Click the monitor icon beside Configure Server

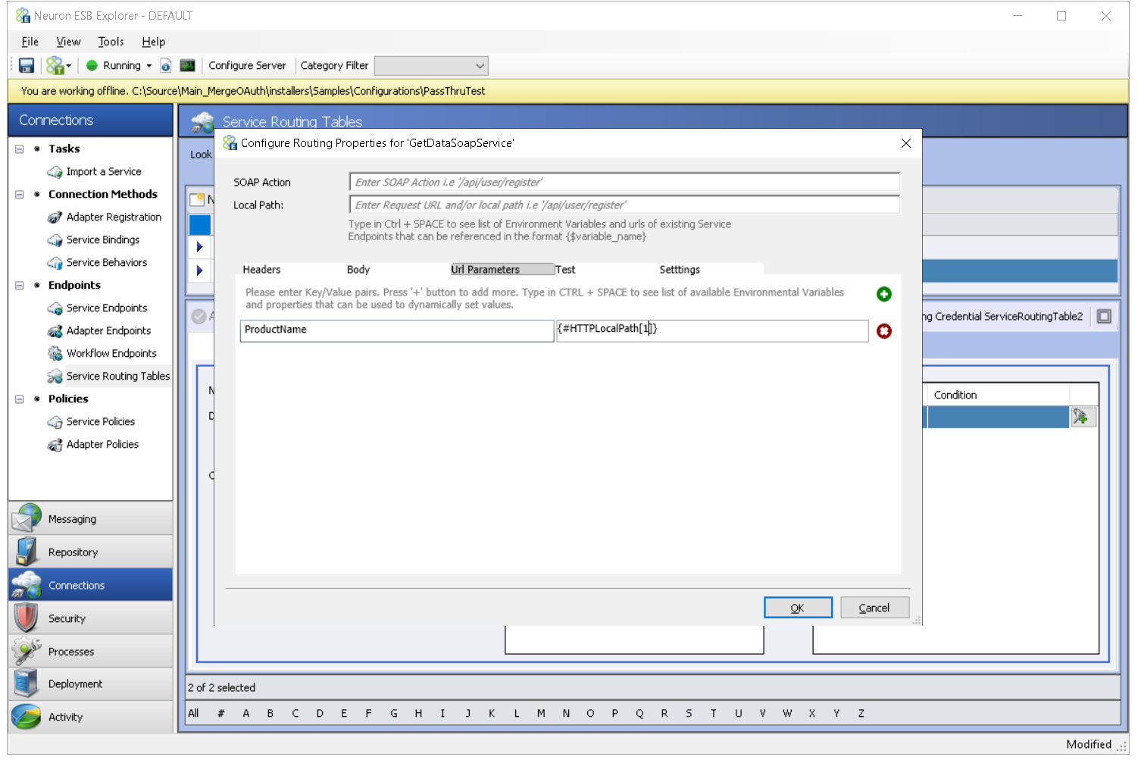(x=187, y=66)
